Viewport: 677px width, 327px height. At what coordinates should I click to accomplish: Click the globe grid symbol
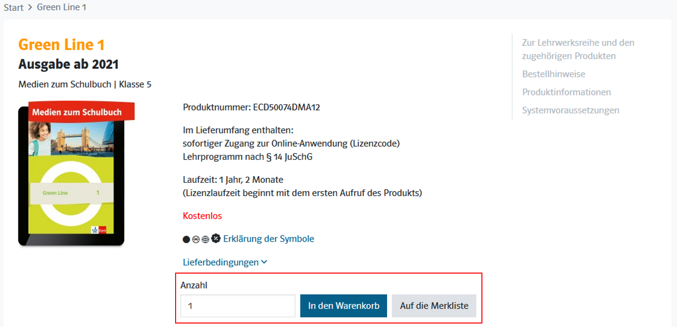[206, 240]
